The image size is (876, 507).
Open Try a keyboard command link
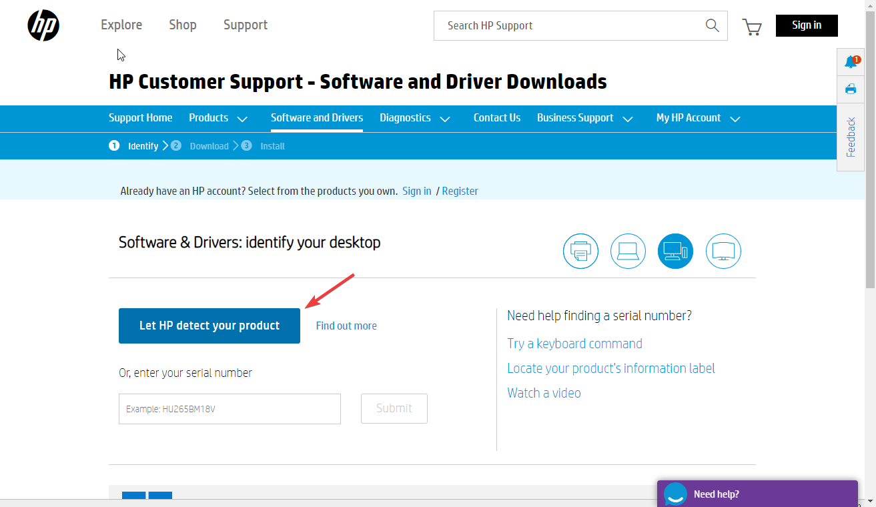tap(574, 344)
